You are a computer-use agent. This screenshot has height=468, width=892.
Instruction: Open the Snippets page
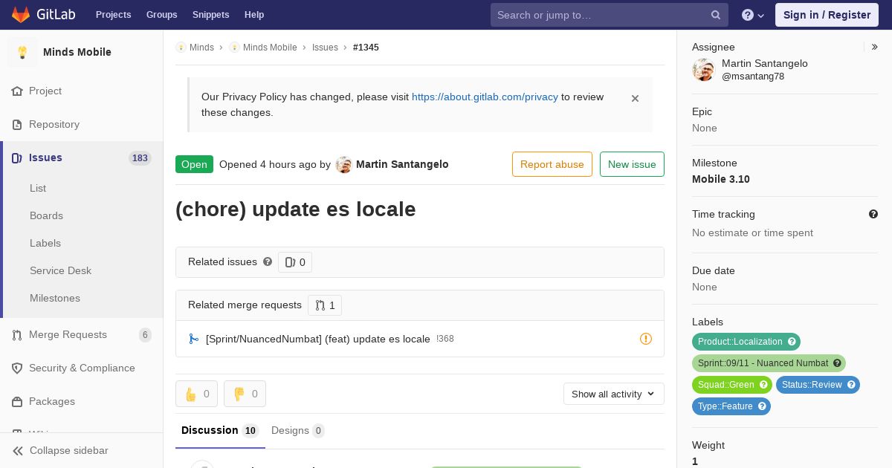click(210, 14)
